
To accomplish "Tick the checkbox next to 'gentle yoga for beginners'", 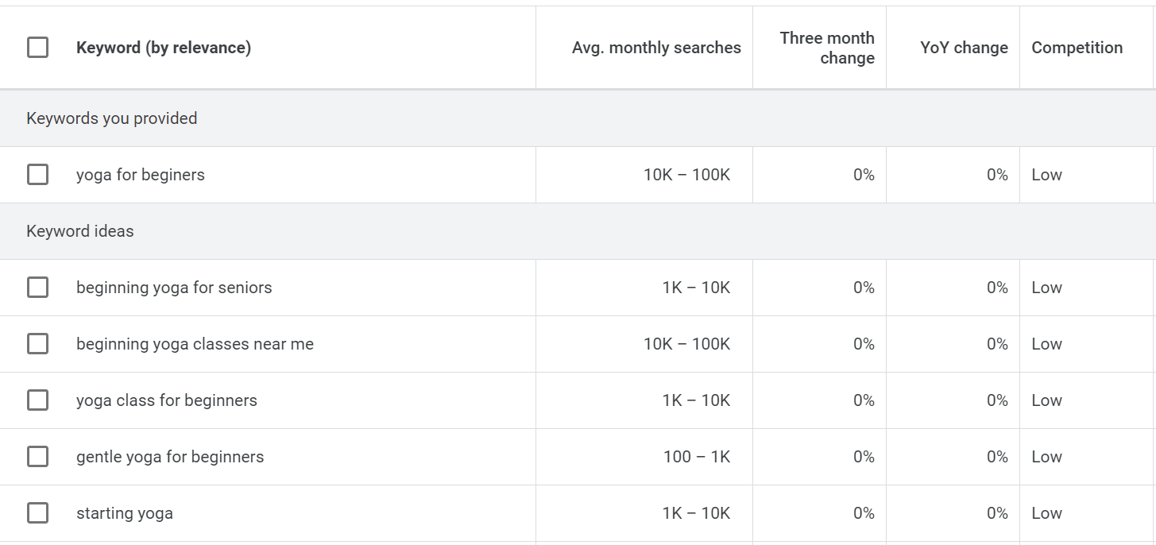I will (37, 456).
